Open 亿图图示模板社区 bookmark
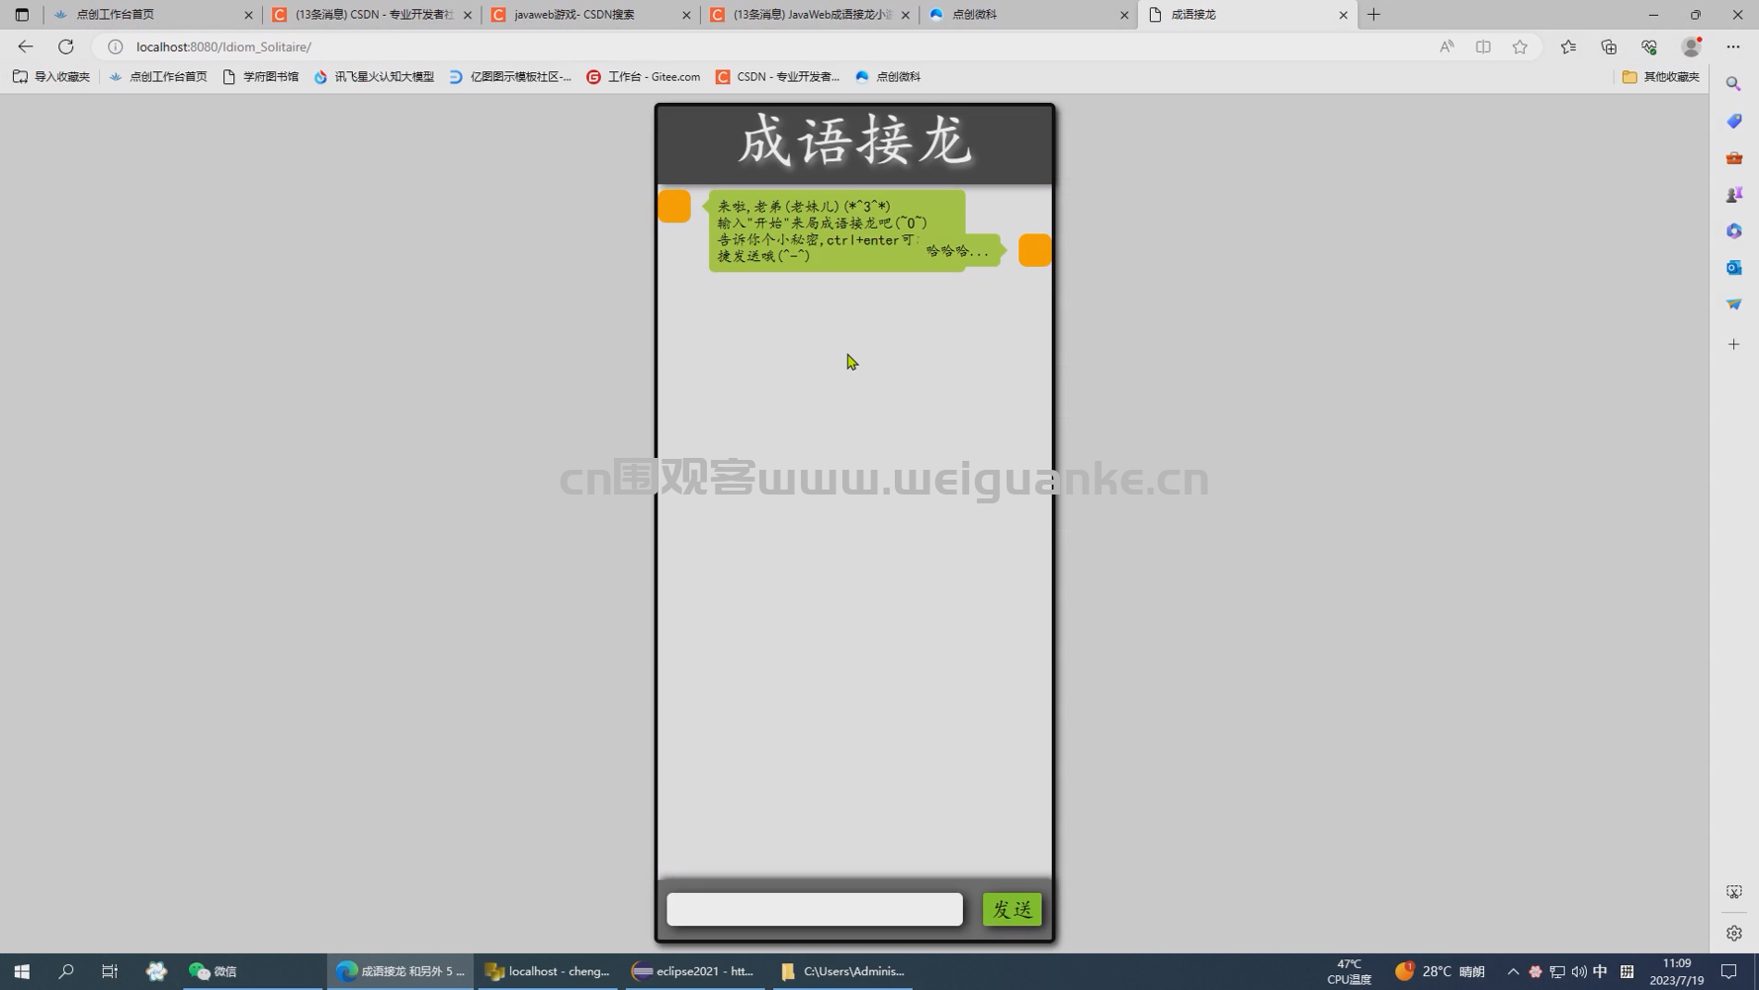The height and width of the screenshot is (990, 1759). tap(510, 76)
